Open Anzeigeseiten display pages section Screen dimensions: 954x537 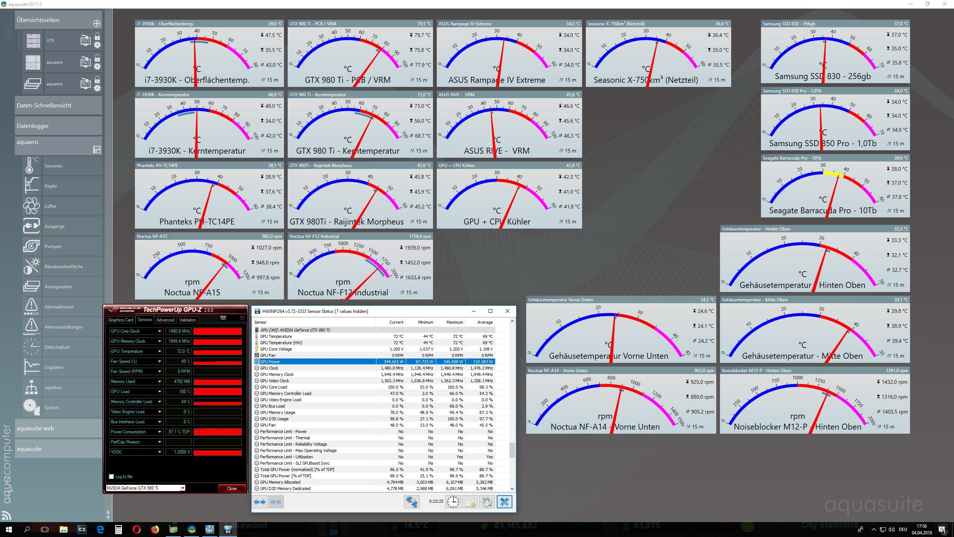[62, 287]
